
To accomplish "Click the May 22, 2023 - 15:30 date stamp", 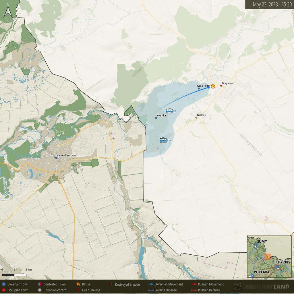I will click(x=272, y=5).
